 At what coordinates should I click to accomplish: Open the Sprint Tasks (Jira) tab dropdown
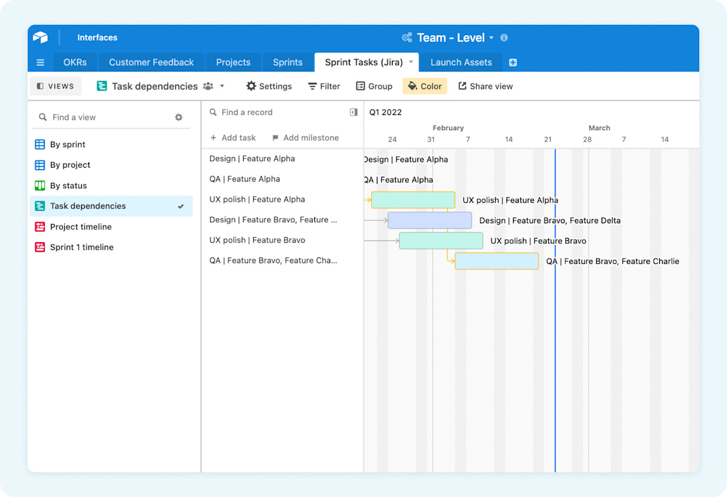(411, 62)
